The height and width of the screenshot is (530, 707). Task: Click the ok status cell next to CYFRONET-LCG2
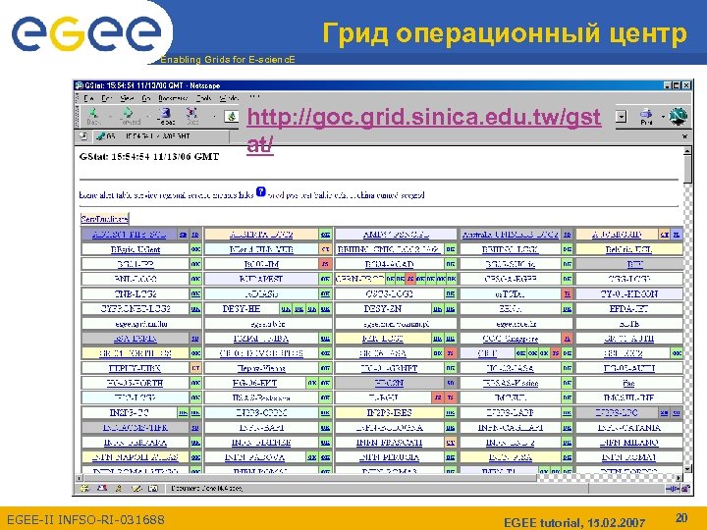point(195,309)
